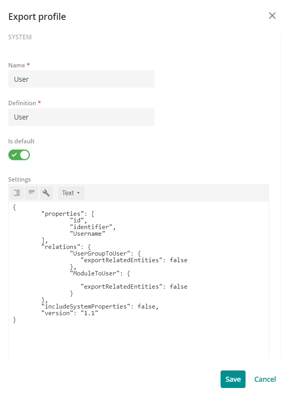Place cursor on the "ModuleToUser" line
The image size is (281, 395).
pyautogui.click(x=100, y=273)
